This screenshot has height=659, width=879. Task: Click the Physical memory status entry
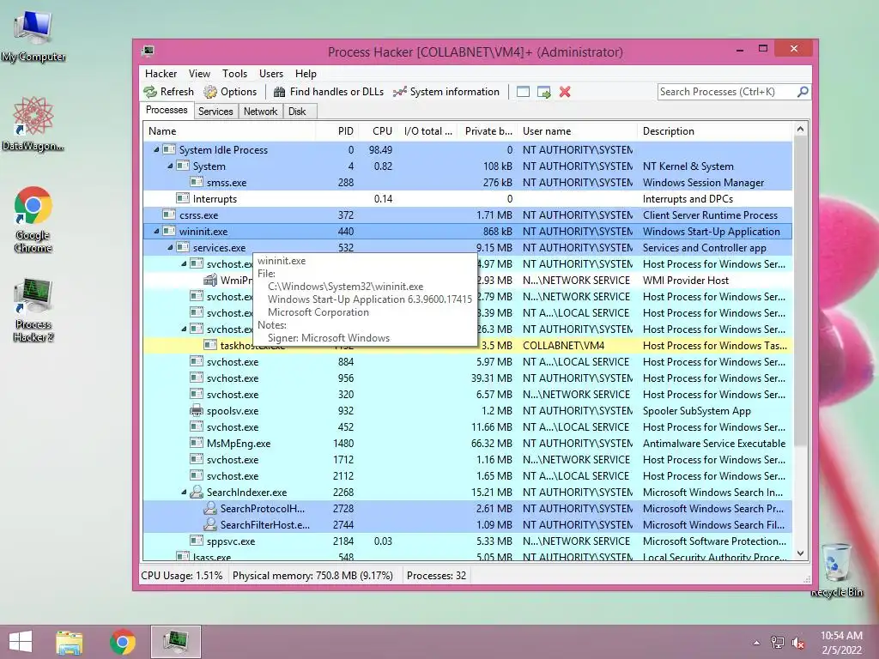[312, 576]
